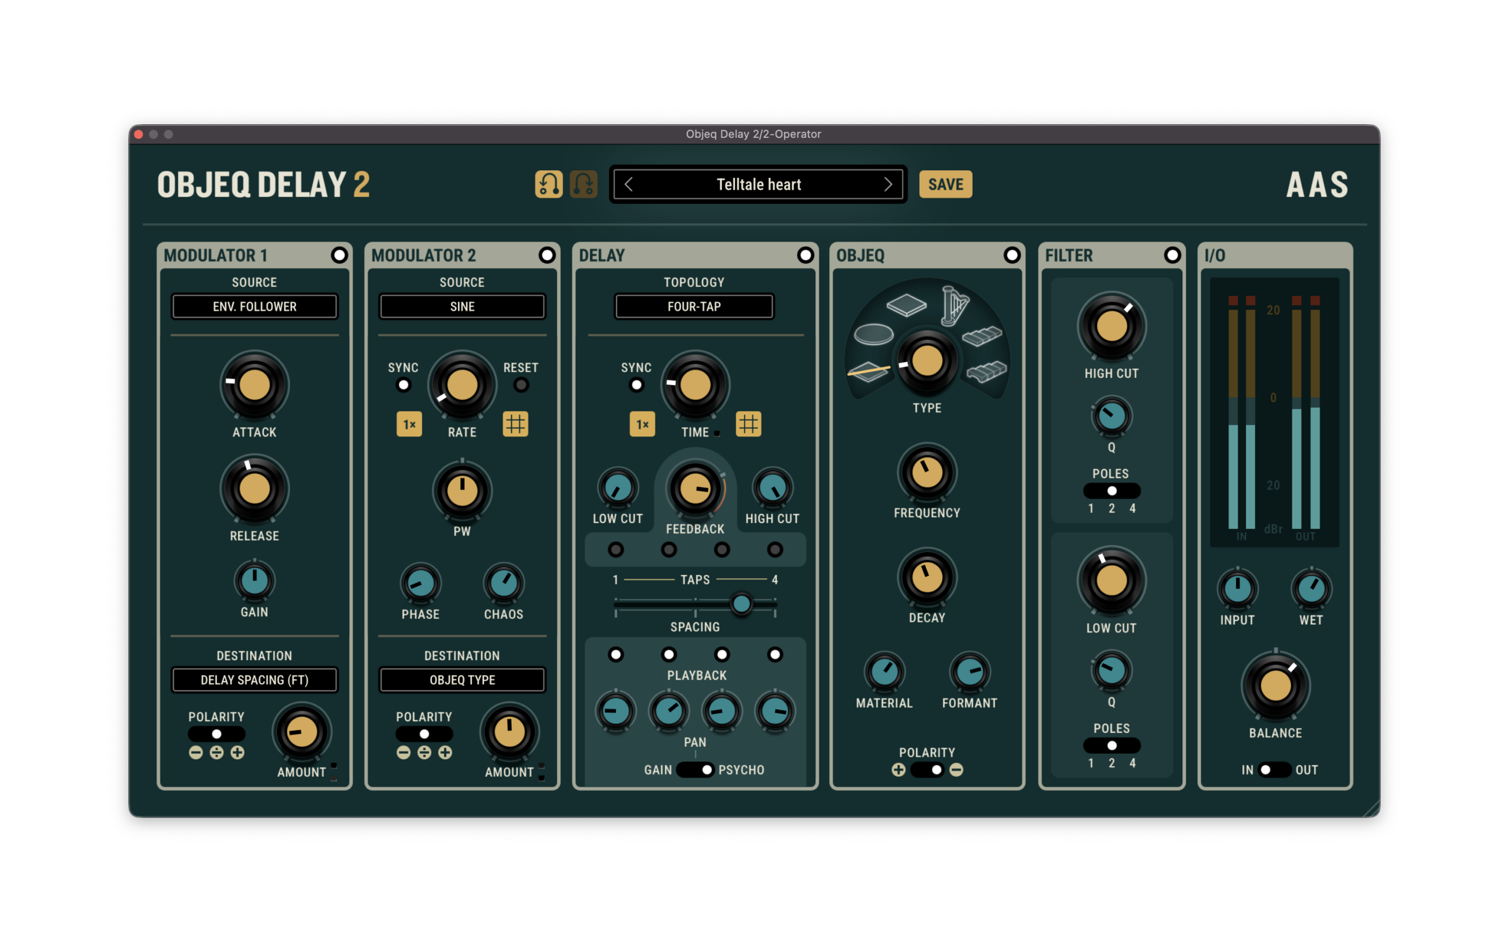1509x950 pixels.
Task: Click the SPACING slider handle in the Delay section
Action: [742, 604]
